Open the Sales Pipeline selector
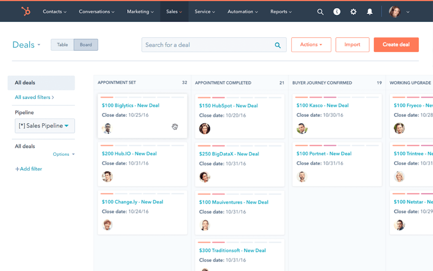The width and height of the screenshot is (433, 271). [x=45, y=126]
